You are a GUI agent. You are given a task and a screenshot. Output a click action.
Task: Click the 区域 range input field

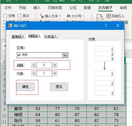(39, 55)
